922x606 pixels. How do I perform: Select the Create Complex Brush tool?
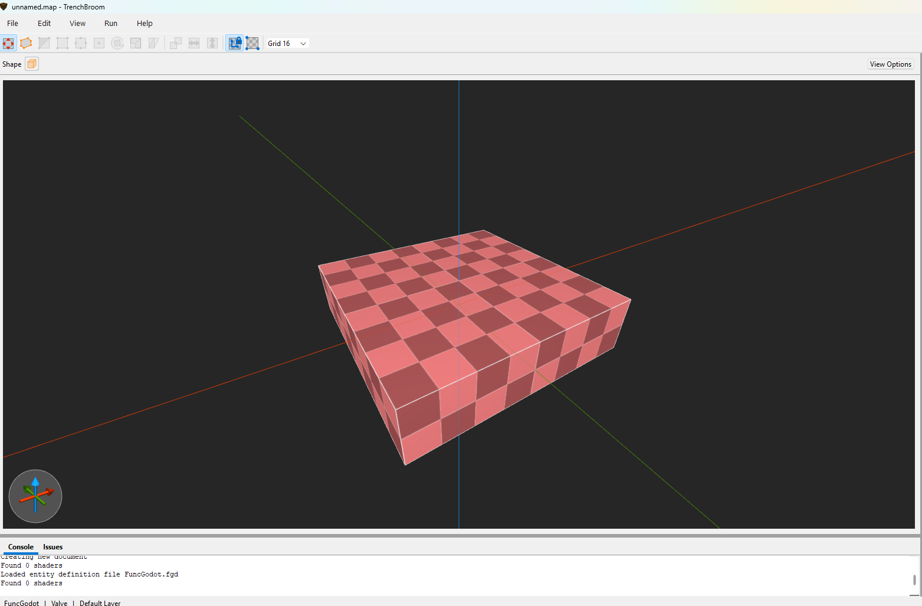(26, 43)
